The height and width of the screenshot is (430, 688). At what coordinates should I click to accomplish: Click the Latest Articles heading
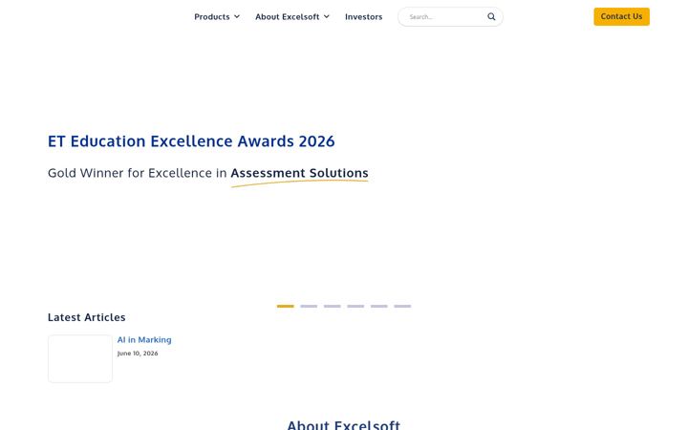click(86, 317)
